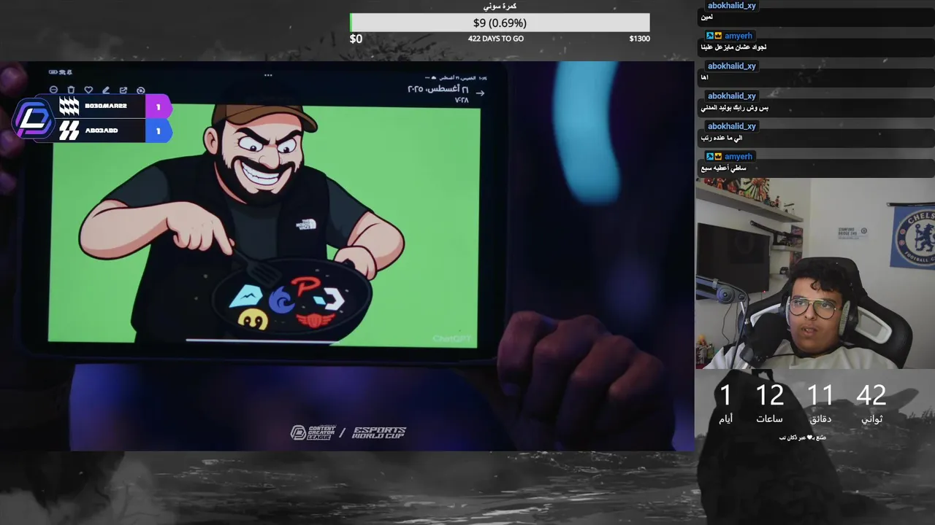Viewport: 935px width, 525px height.
Task: Click the countdown hours value 12
Action: tap(769, 395)
